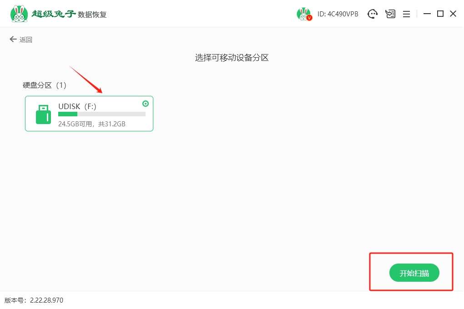
Task: Click the 硬盘分区 (1) section header
Action: pyautogui.click(x=45, y=85)
